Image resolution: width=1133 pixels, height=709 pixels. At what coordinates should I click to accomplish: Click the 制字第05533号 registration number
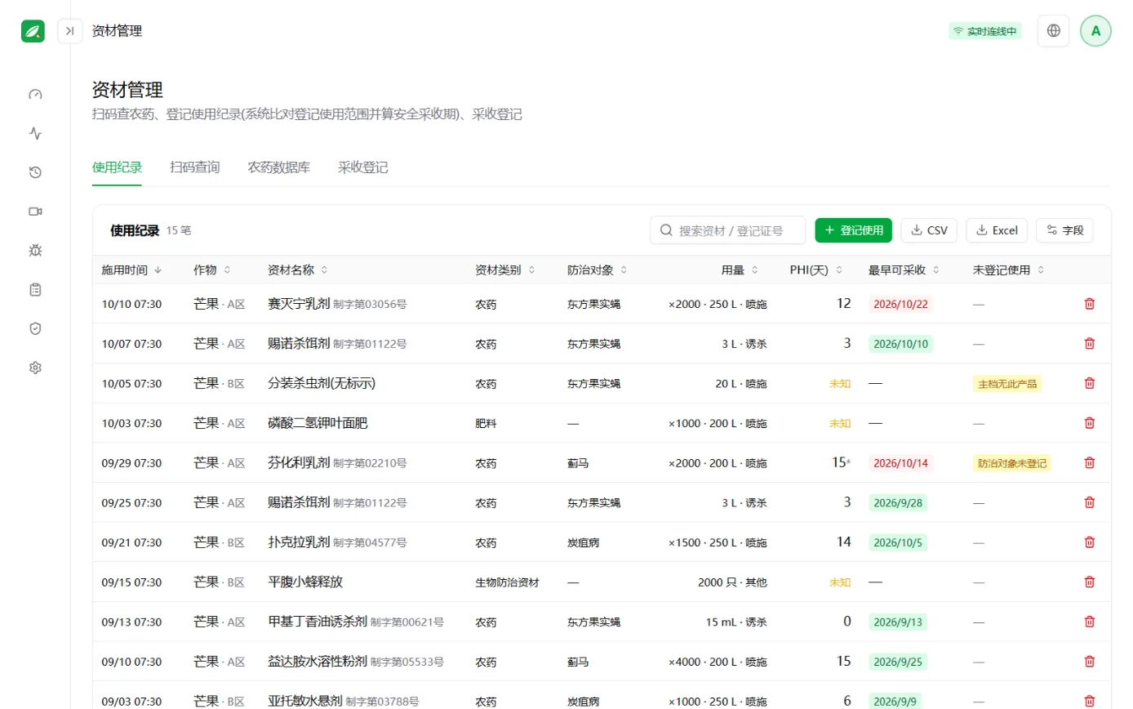tap(407, 662)
